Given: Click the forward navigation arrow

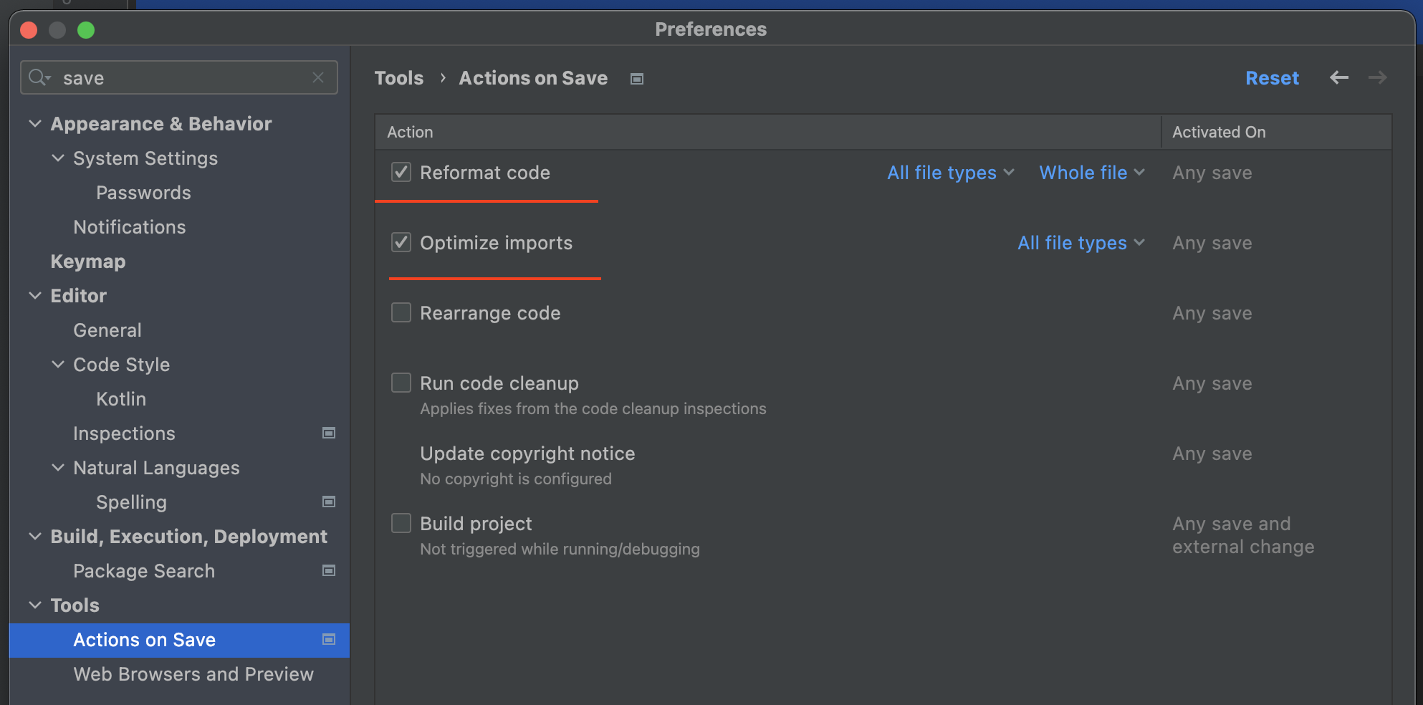Looking at the screenshot, I should [1377, 77].
